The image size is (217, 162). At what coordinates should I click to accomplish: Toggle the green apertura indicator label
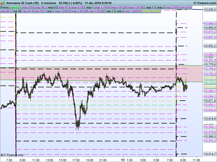tap(16, 8)
